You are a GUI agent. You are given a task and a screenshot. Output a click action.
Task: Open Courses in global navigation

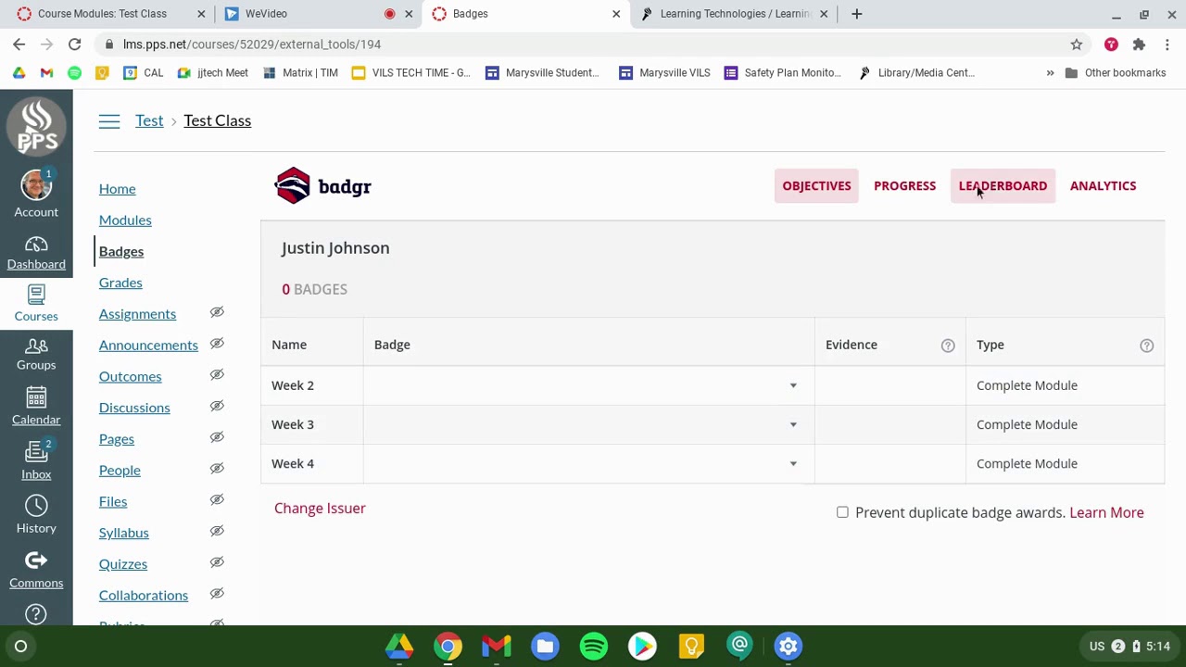(36, 304)
